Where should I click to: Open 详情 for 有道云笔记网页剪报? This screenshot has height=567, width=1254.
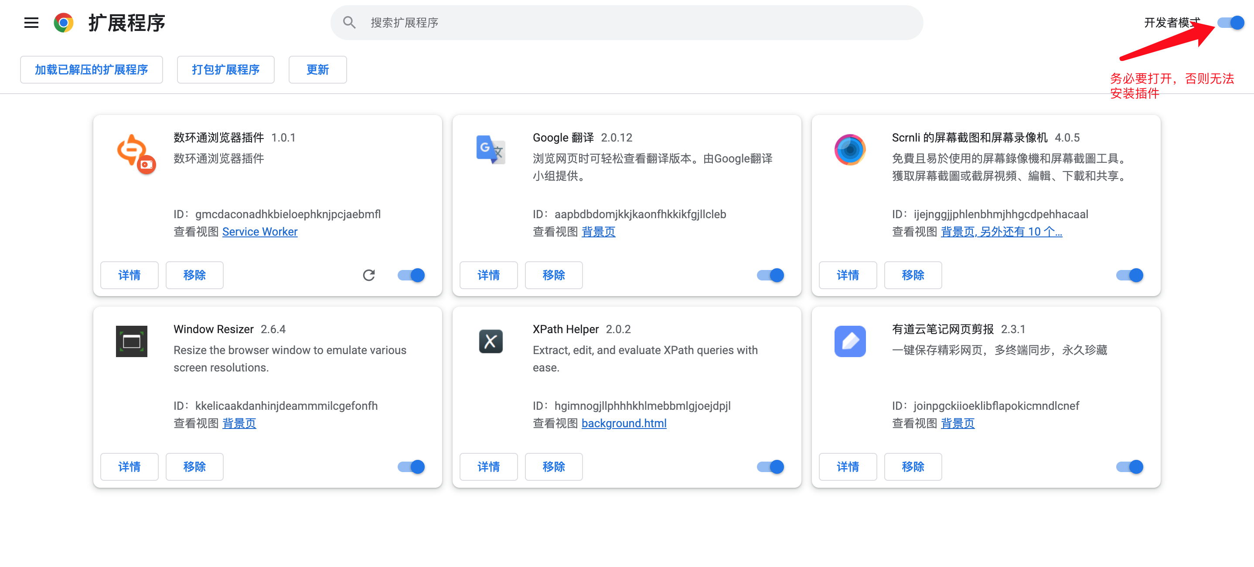point(848,467)
